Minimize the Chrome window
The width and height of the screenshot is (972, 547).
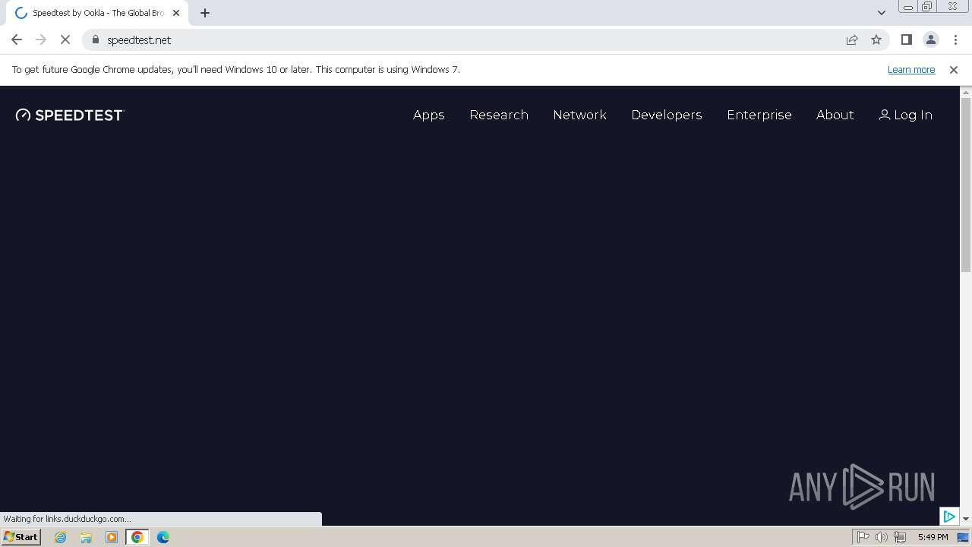click(908, 6)
